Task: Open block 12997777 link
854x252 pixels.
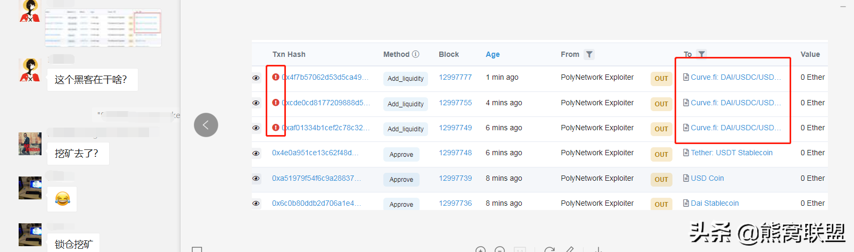Action: click(455, 77)
